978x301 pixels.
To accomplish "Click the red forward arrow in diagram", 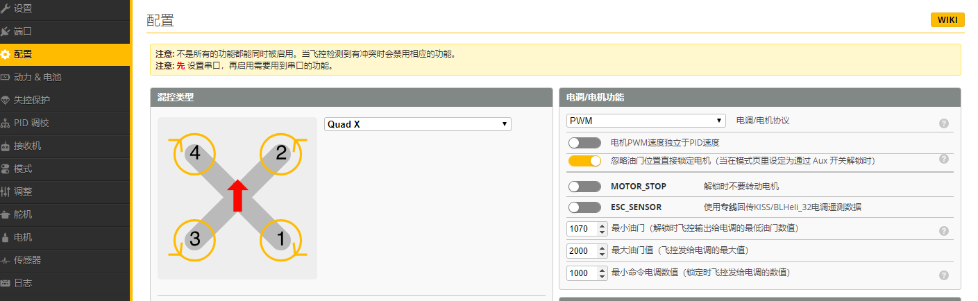I will pos(237,195).
